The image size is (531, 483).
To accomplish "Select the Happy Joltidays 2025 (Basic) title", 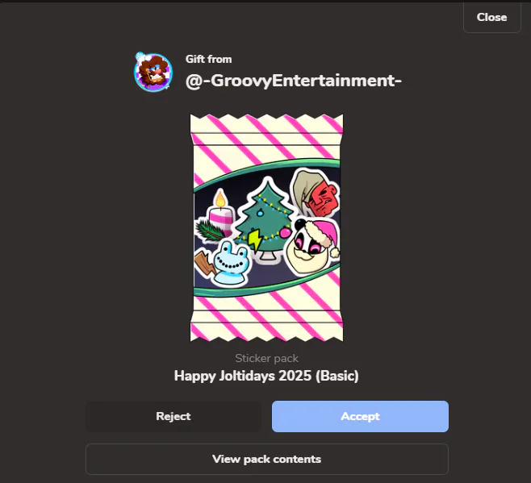I will 266,376.
